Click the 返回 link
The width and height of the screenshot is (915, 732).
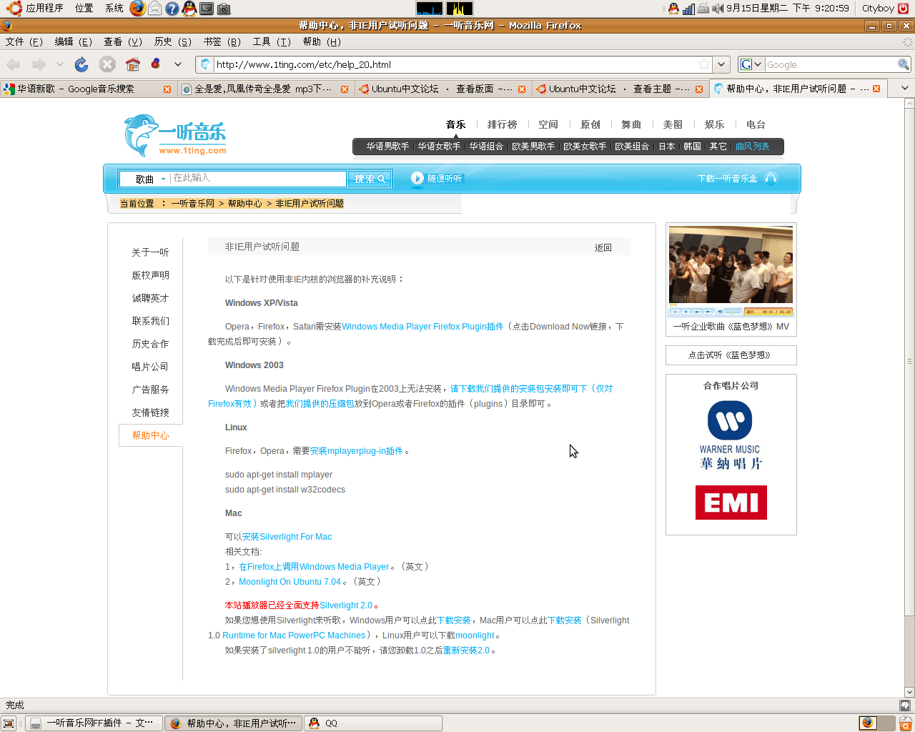click(603, 247)
